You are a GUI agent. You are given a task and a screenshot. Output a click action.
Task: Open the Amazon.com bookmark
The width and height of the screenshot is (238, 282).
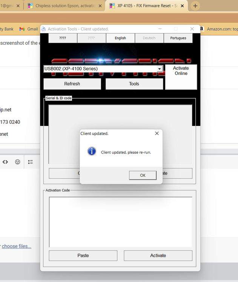(218, 29)
